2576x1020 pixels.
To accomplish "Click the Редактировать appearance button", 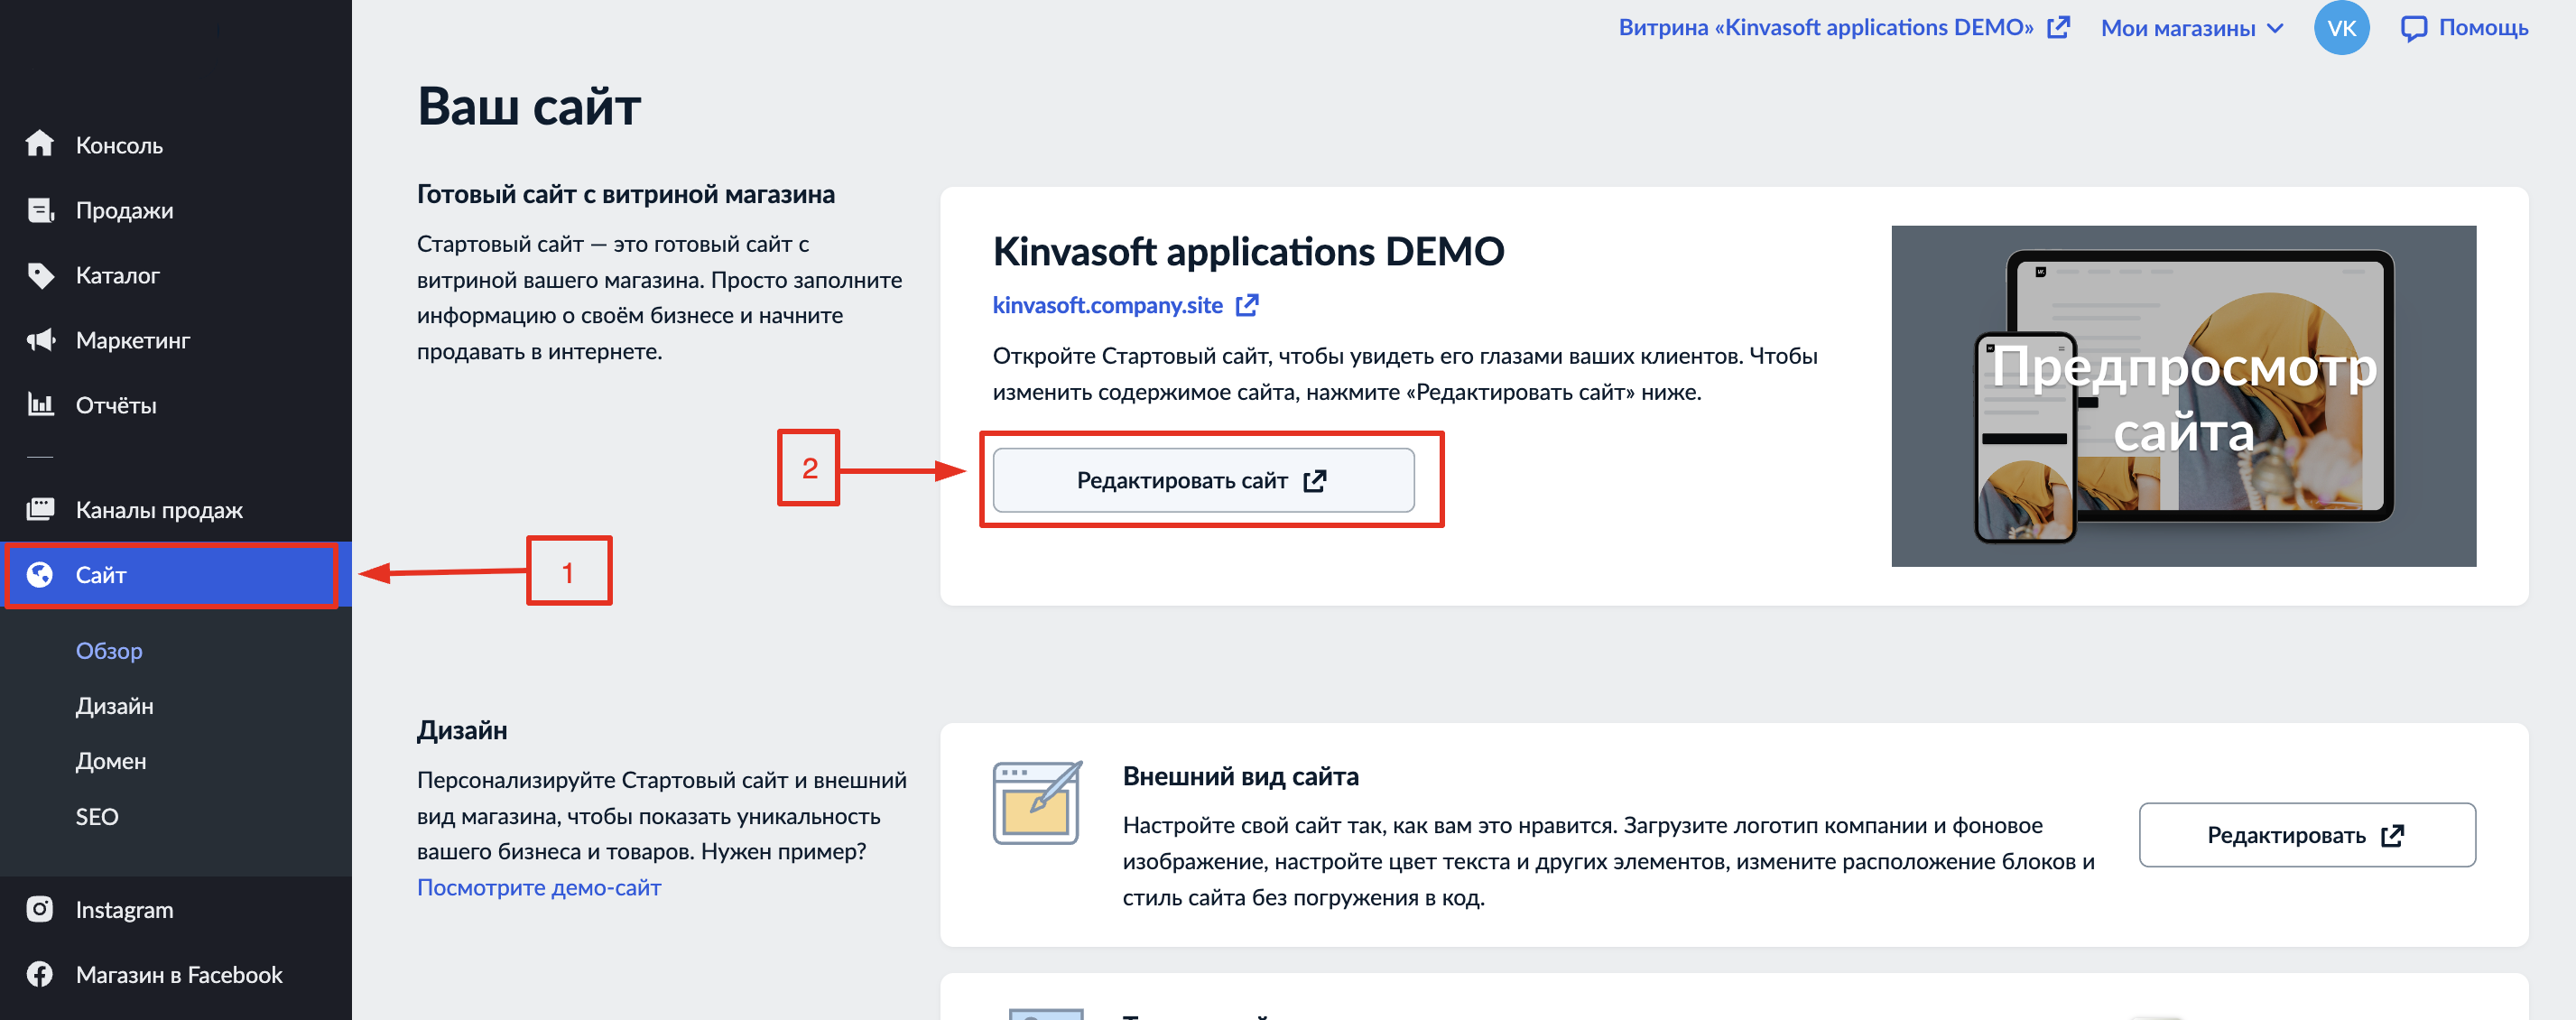I will [2306, 835].
